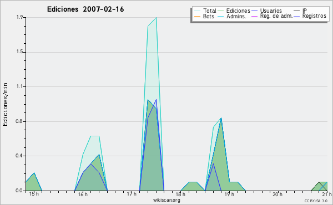Select the Registros legend label

pos(314,16)
